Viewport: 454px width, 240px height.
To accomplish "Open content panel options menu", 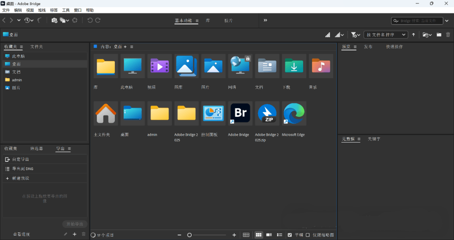I will point(132,47).
